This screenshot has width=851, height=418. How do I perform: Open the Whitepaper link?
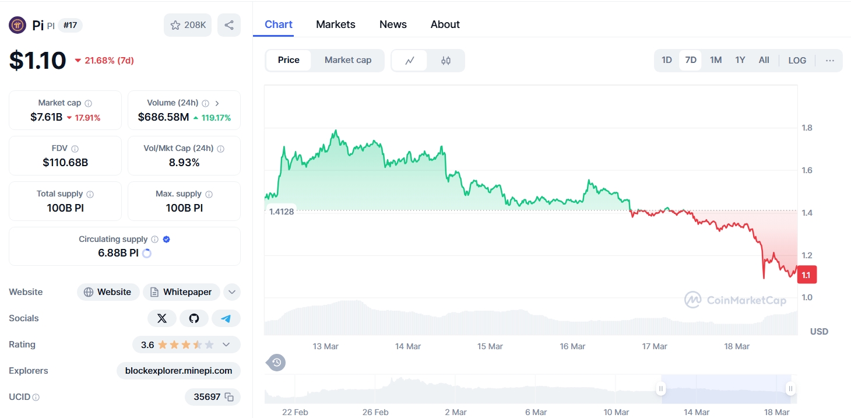[x=182, y=292]
